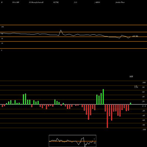Click the 50 label on RSI axis
The height and width of the screenshot is (147, 147).
[x=2, y=39]
